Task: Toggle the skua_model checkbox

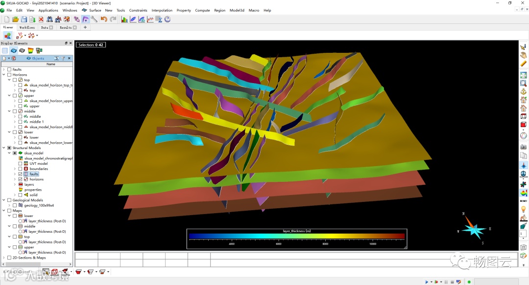Action: coord(15,153)
